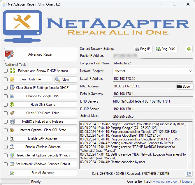This screenshot has width=195, height=185.
Task: Tick the Clear Static IP Settings checkbox
Action: click(6, 88)
